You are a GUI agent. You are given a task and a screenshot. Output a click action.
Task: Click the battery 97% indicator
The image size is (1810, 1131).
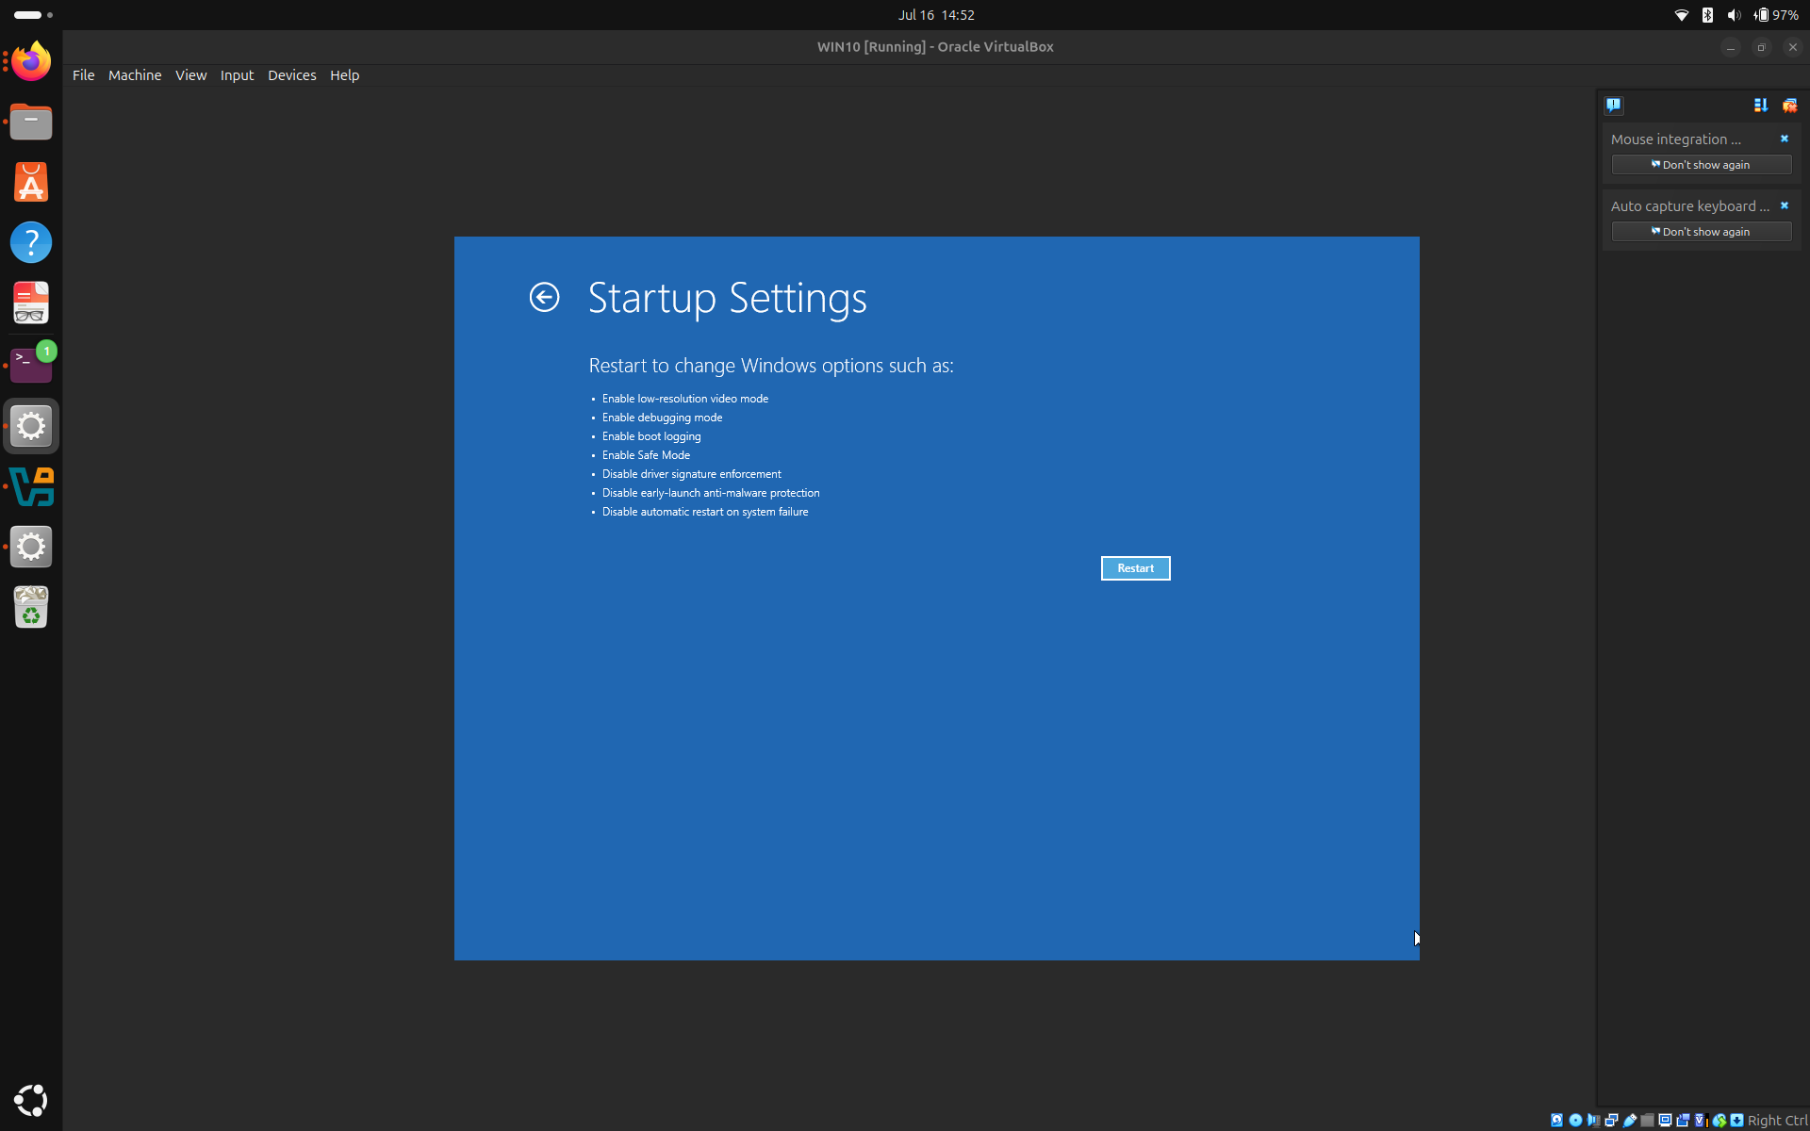1776,15
